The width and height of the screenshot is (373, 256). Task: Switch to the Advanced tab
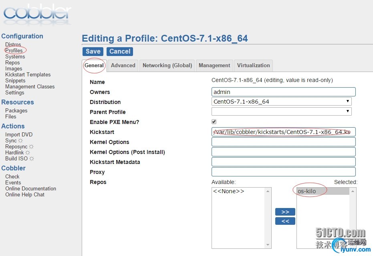123,65
